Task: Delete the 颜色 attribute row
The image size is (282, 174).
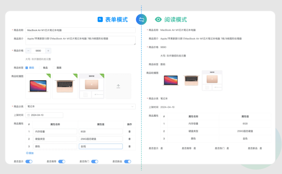Action: (x=130, y=146)
